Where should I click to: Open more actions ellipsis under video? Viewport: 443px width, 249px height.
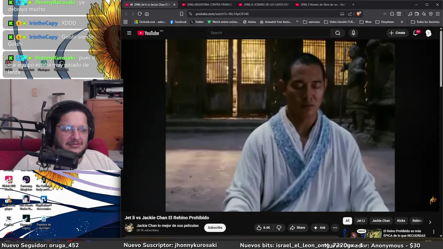(335, 228)
